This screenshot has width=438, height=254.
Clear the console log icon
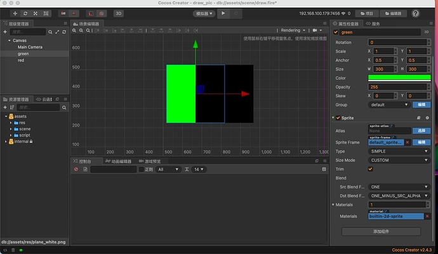click(76, 170)
